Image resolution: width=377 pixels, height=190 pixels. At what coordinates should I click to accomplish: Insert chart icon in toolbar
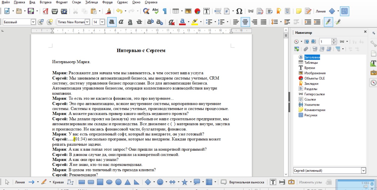(197, 11)
